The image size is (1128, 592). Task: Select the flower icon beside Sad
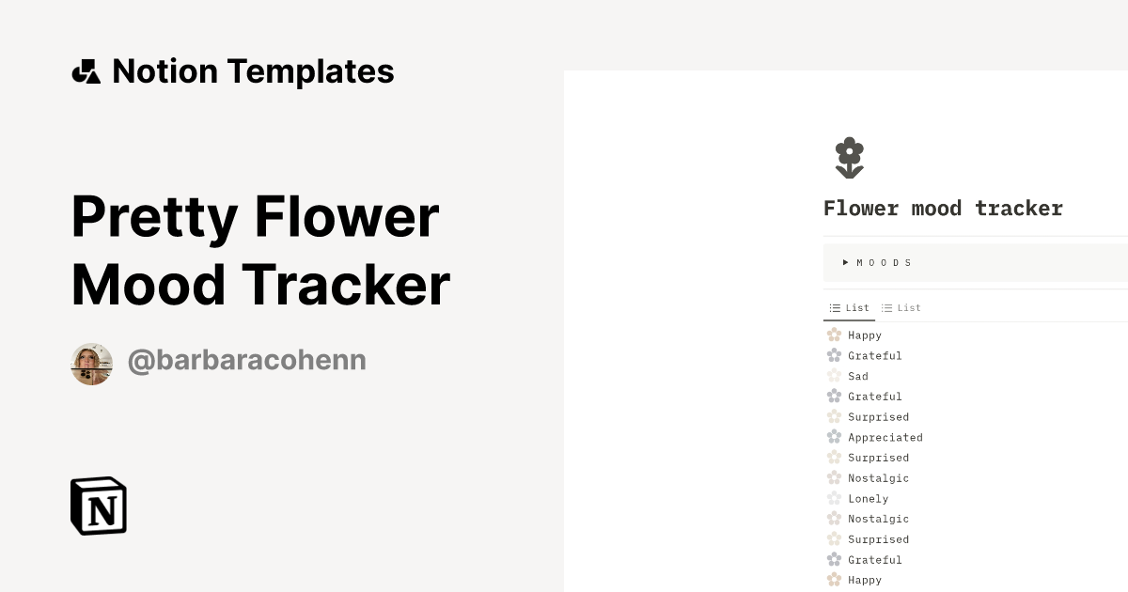pos(834,376)
